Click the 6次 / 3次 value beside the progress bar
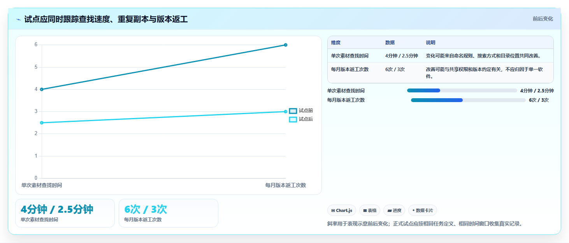 coord(539,100)
